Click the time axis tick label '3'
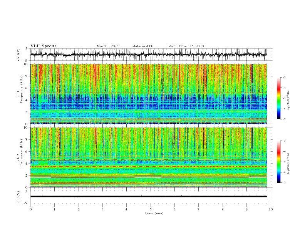The image size is (305, 235). coord(102,209)
